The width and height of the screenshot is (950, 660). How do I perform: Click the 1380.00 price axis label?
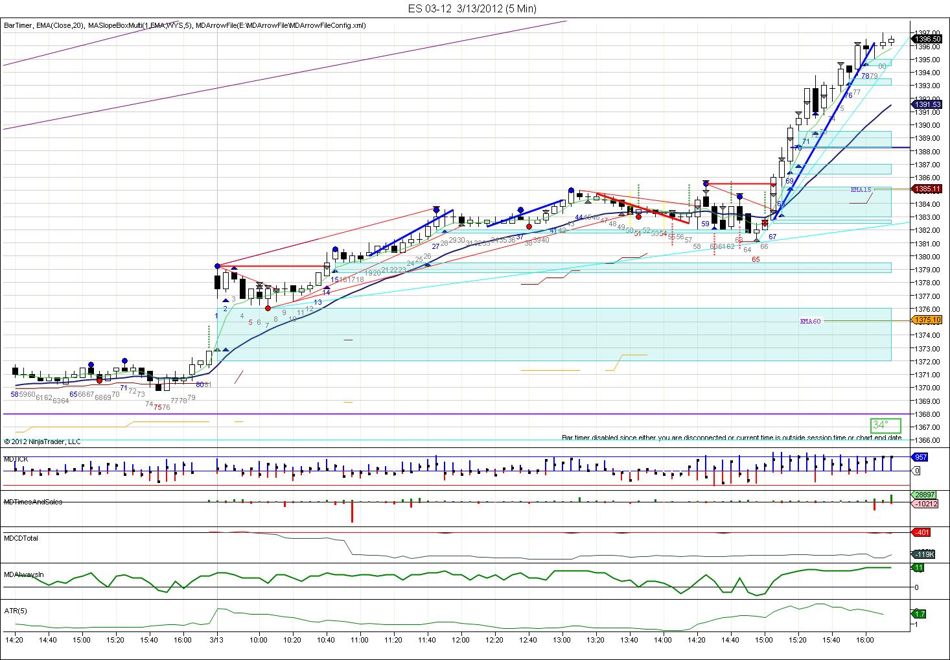click(927, 257)
